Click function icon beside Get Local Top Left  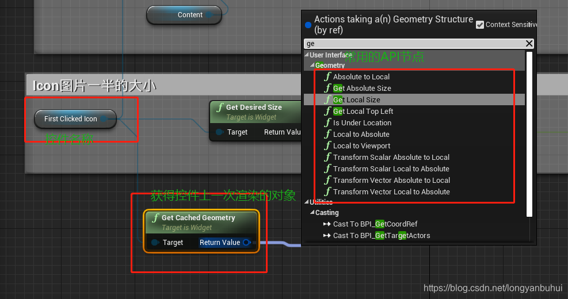(328, 111)
